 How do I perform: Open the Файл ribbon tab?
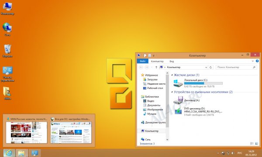(x=142, y=61)
